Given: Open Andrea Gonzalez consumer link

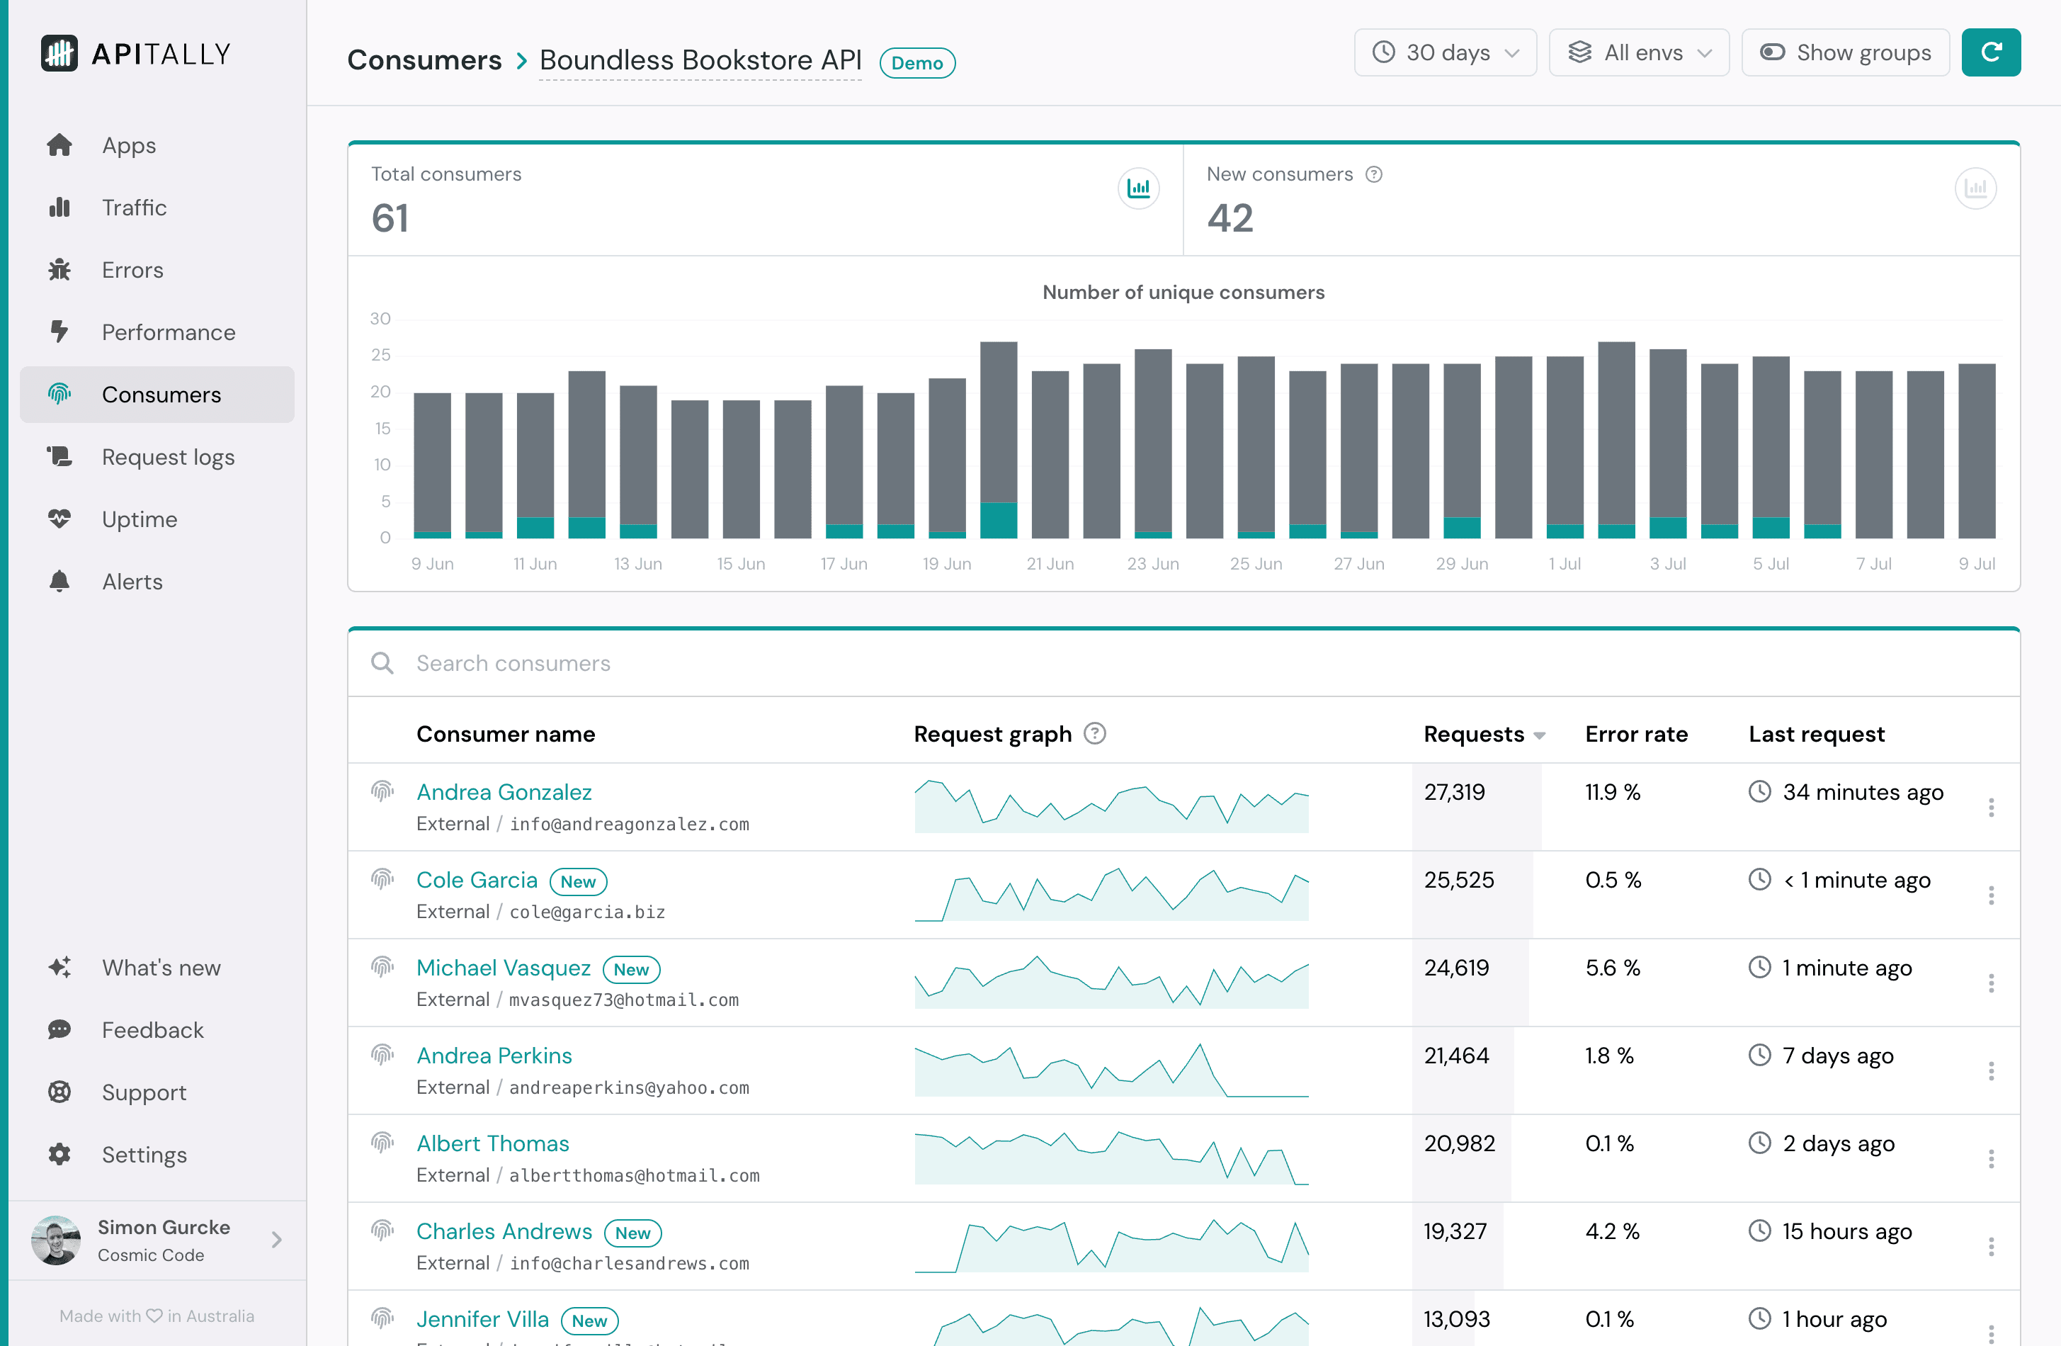Looking at the screenshot, I should (x=504, y=792).
